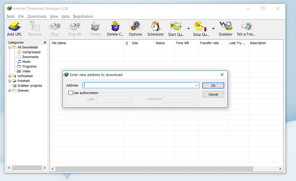
Task: Select the Queues category
Action: point(23,90)
